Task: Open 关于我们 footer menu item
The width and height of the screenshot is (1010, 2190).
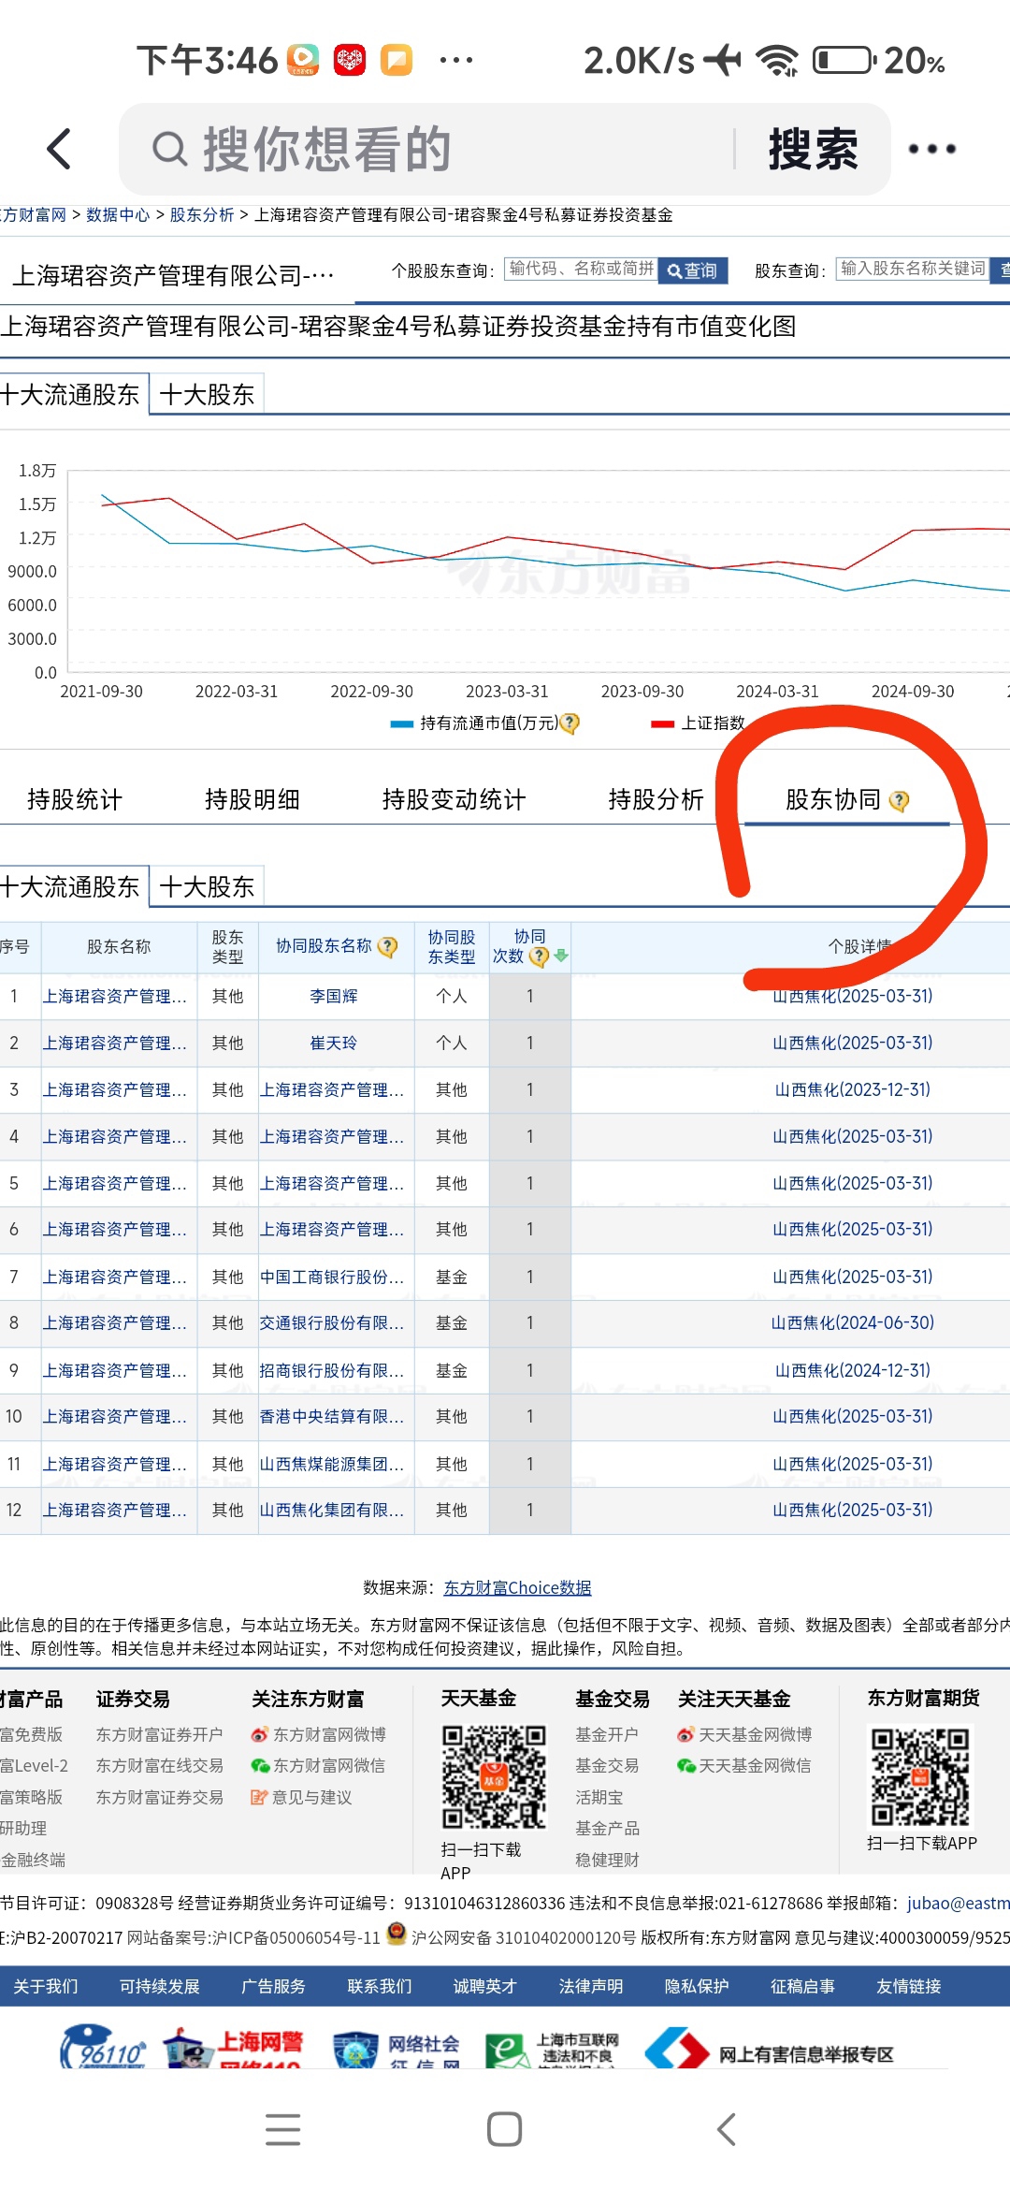Action: [46, 1986]
